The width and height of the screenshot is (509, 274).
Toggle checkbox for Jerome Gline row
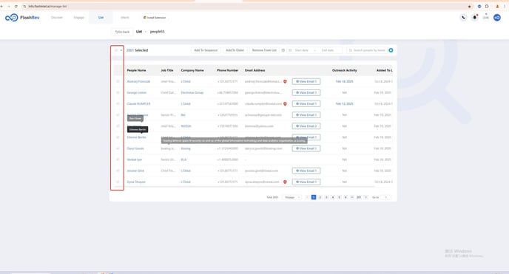click(x=118, y=171)
